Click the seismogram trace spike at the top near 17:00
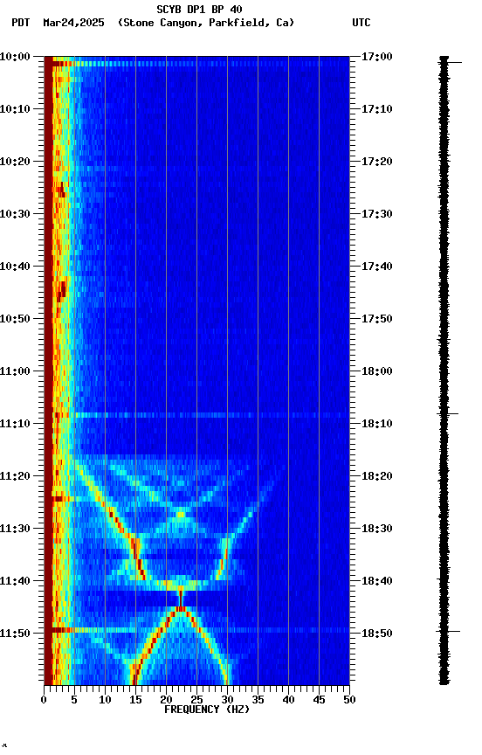482x755 pixels. 451,62
